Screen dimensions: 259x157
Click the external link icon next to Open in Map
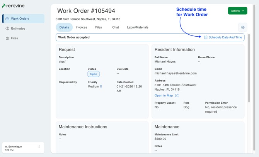pyautogui.click(x=177, y=96)
